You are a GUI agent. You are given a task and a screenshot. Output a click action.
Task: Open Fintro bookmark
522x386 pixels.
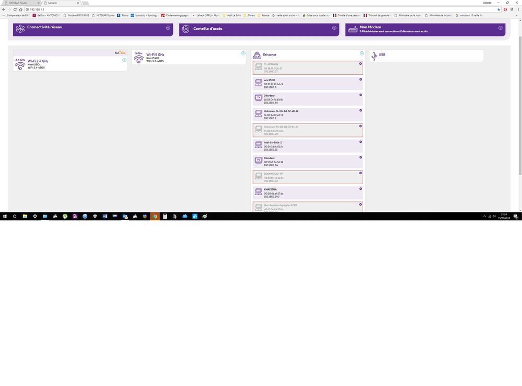pyautogui.click(x=122, y=15)
